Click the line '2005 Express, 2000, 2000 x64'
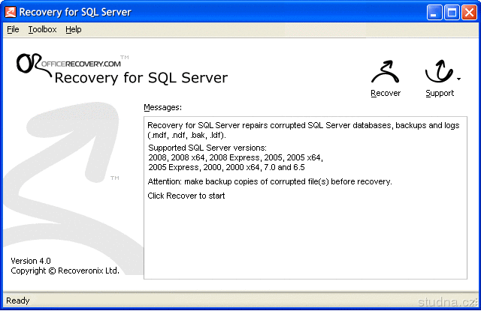The image size is (481, 311). 226,167
